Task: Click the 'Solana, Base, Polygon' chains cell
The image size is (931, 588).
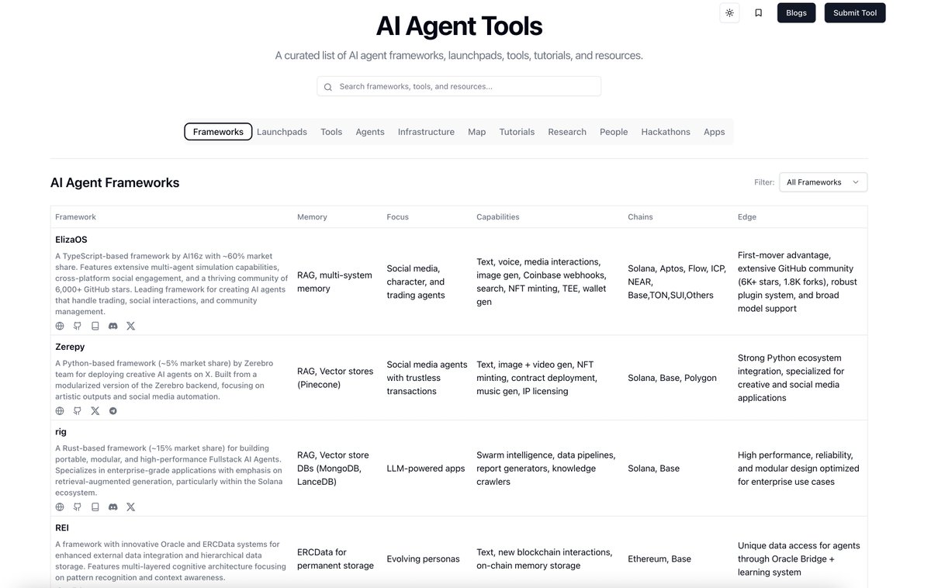Action: [673, 378]
